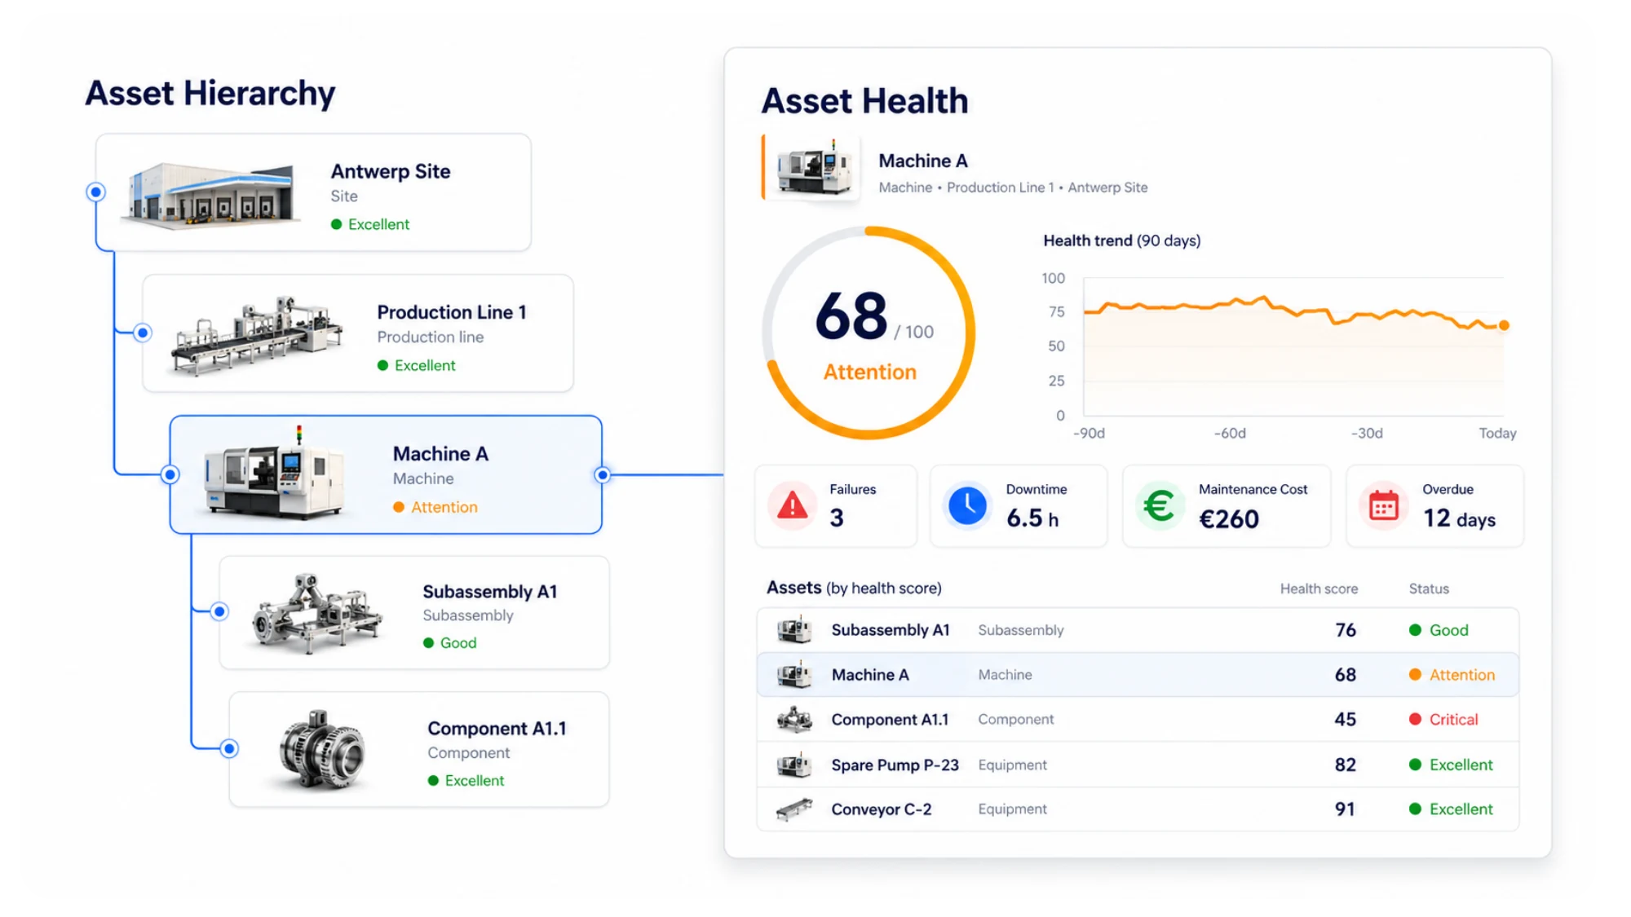
Task: Click the Production Line 1 conveyor image
Action: [x=256, y=335]
